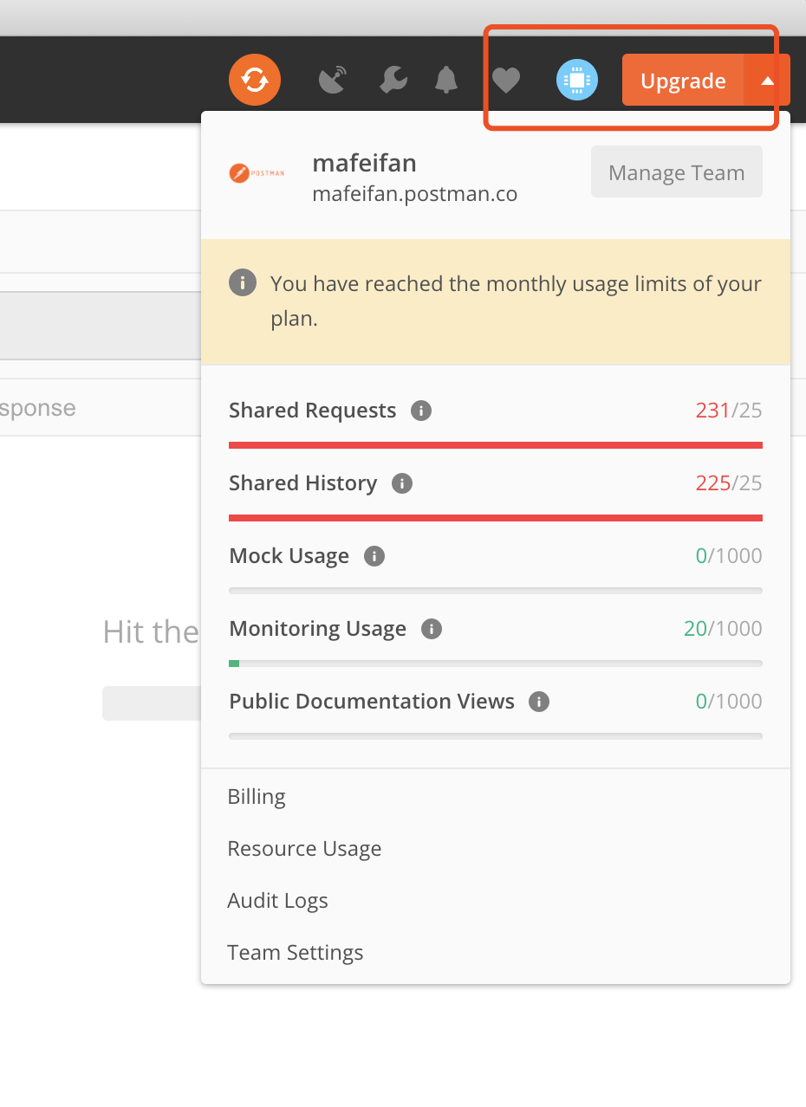This screenshot has width=806, height=1107.
Task: Click the Postman team logo thumbnail
Action: [257, 174]
